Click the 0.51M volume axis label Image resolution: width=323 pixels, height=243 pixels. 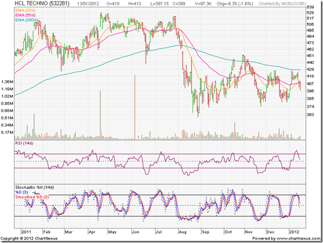click(x=7, y=118)
